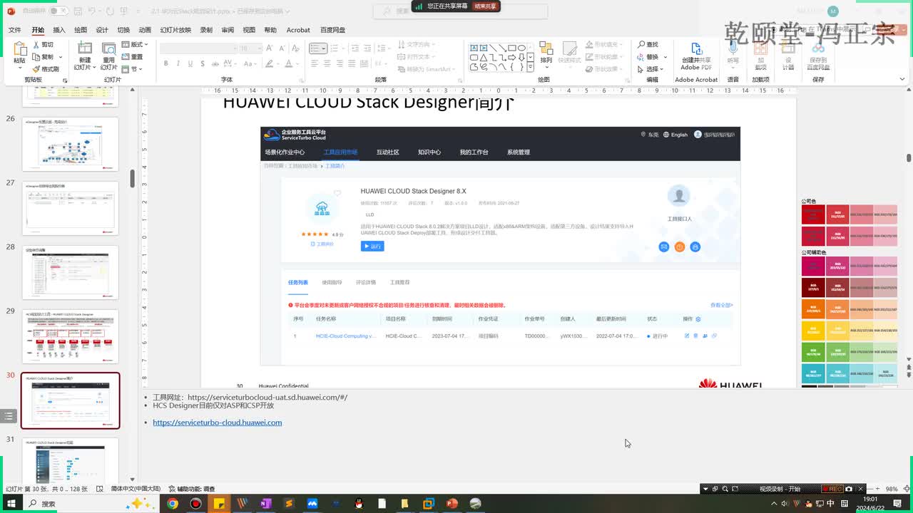Select slide 29 thumbnail
913x513 pixels.
70,336
